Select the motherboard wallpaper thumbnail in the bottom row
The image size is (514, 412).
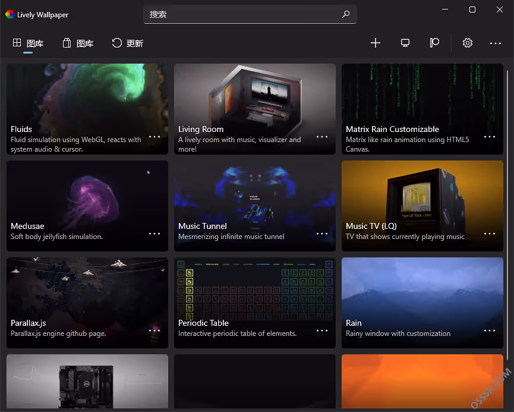(x=87, y=382)
